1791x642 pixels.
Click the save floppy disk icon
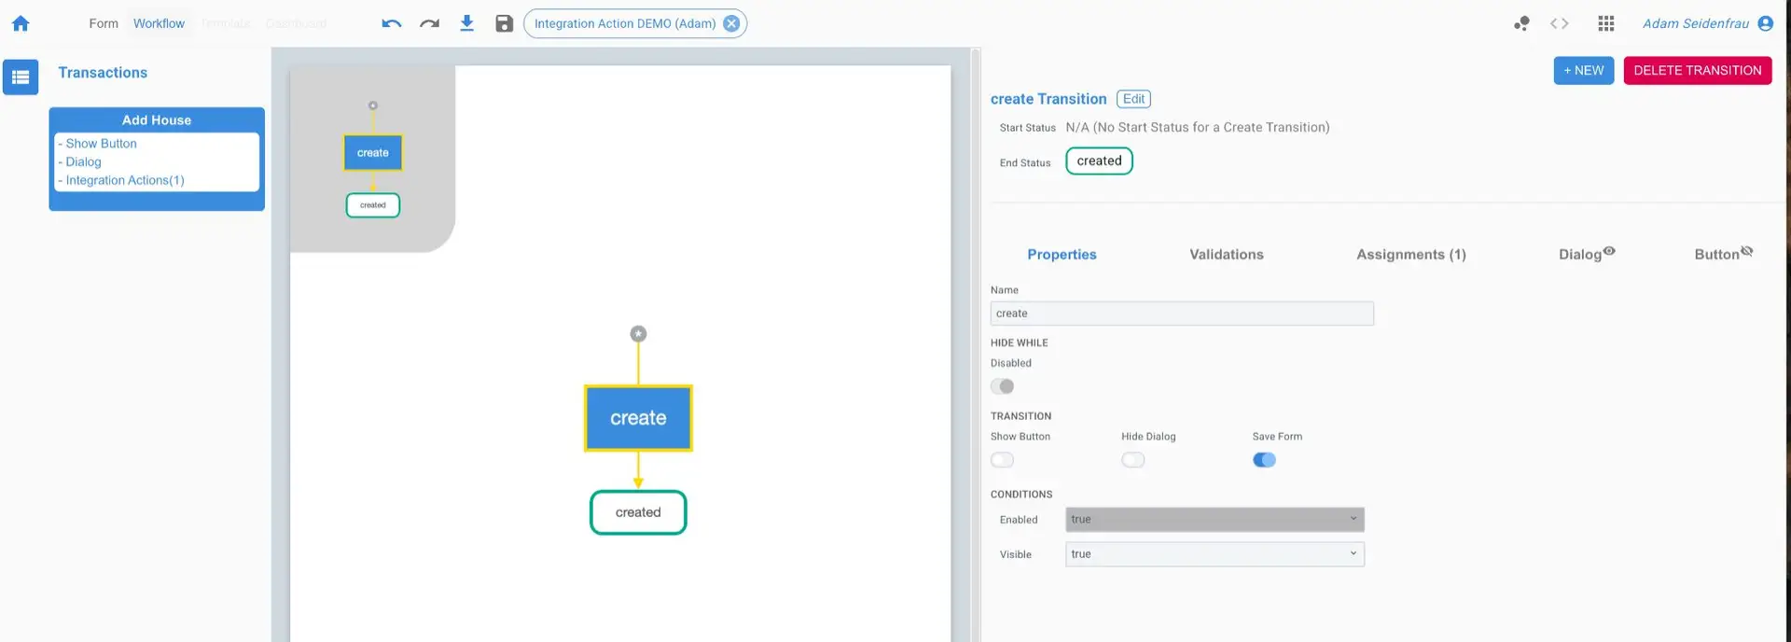pos(505,23)
